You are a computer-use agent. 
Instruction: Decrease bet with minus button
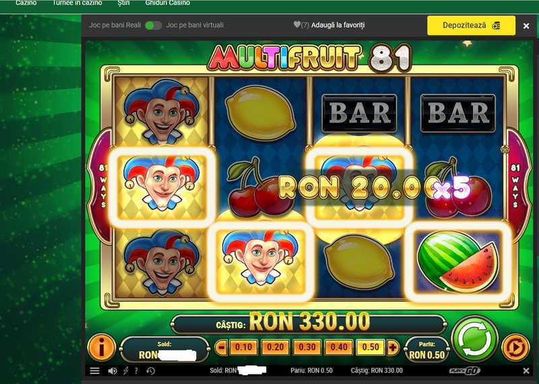(221, 348)
